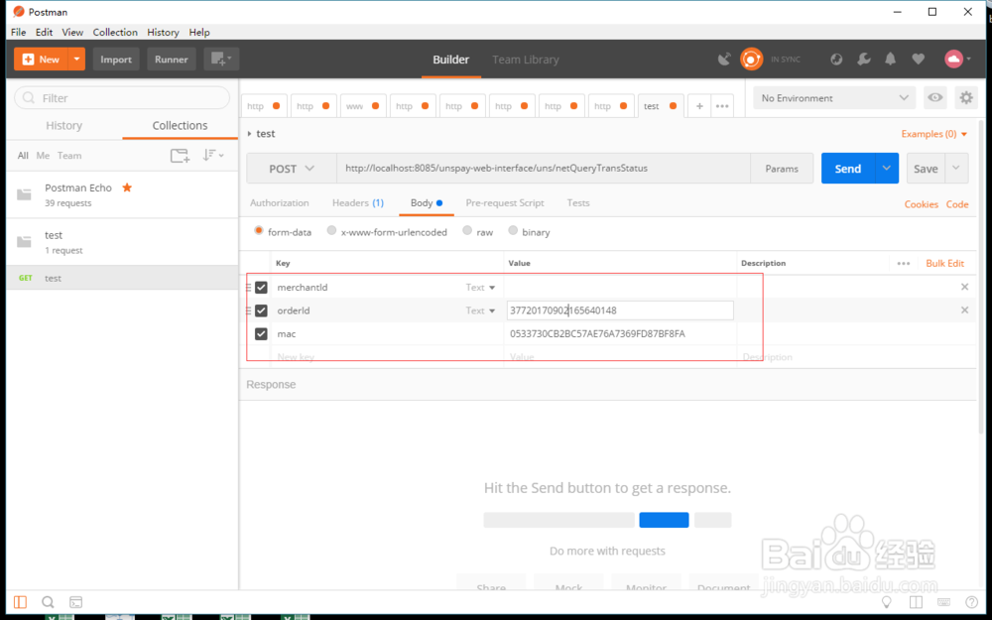Delete the orderId row with X

pos(965,310)
